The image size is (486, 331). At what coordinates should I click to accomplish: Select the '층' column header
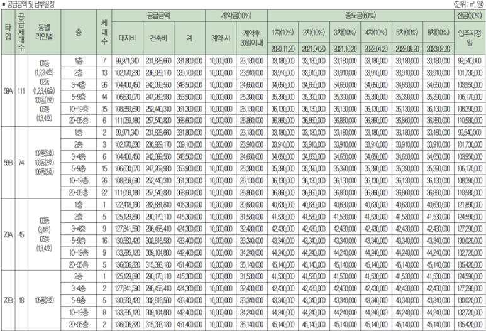click(79, 32)
